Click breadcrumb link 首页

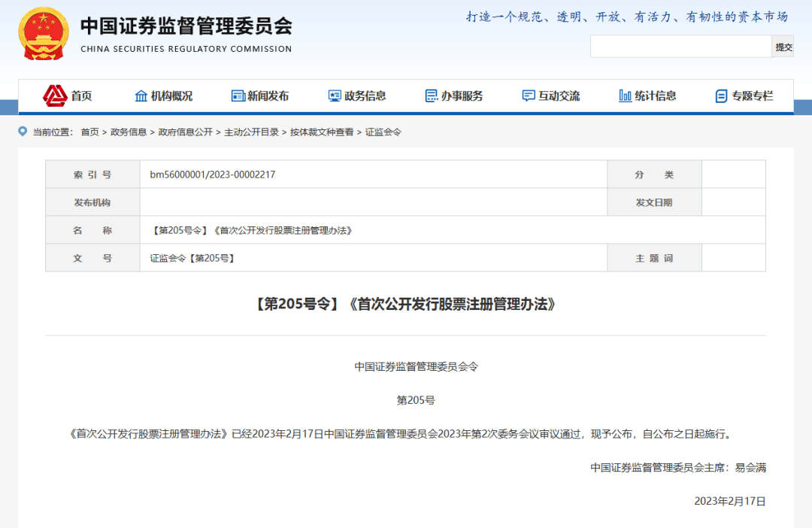point(89,132)
